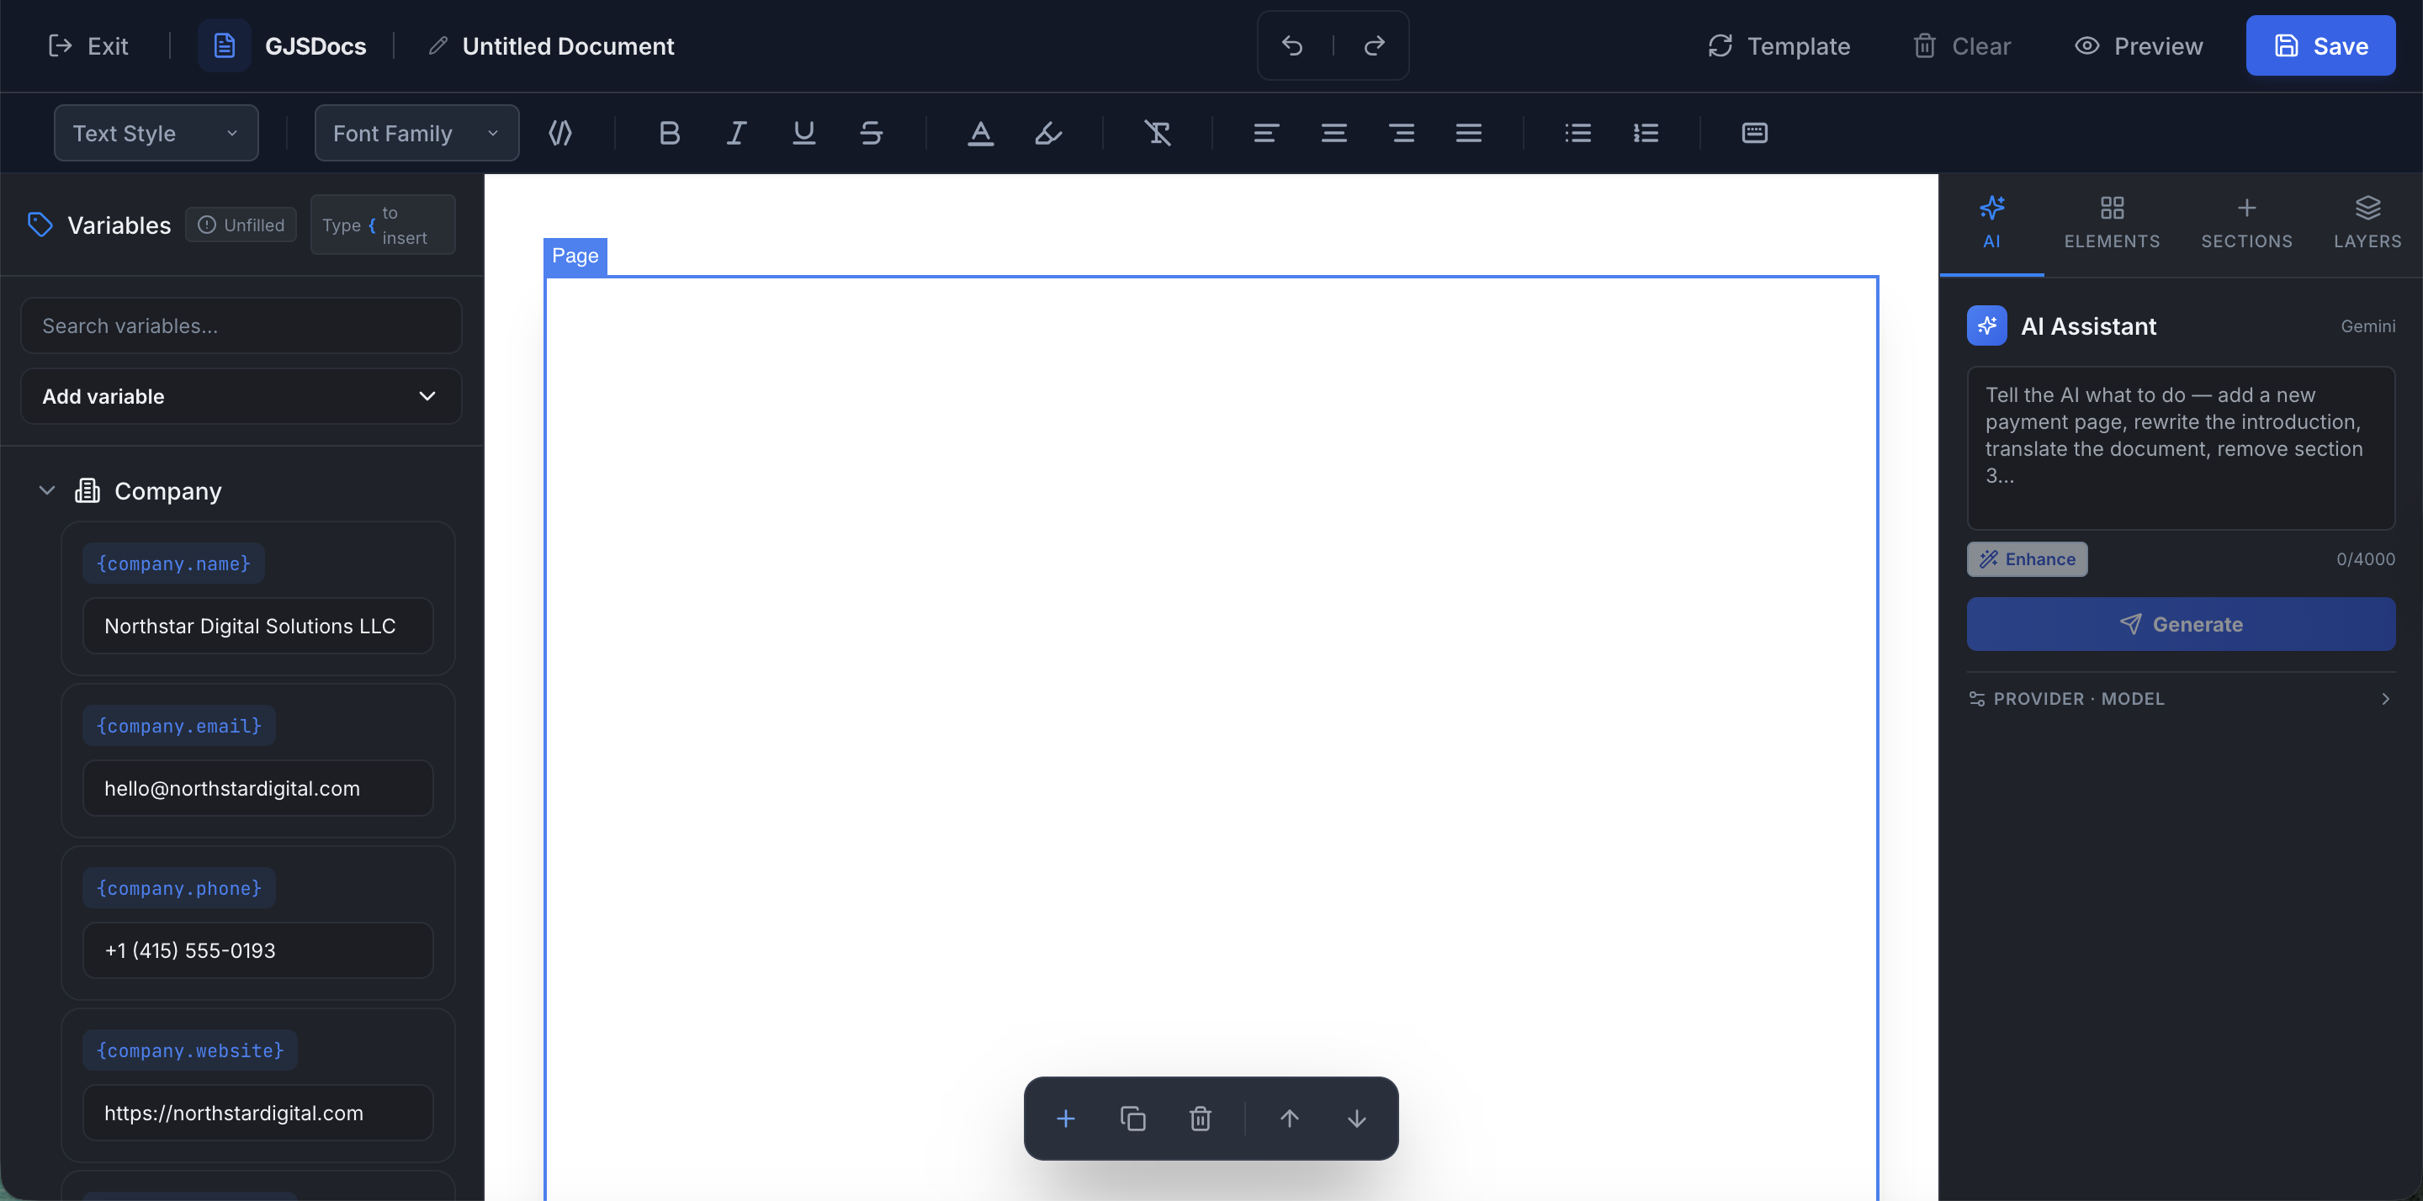Switch to the SECTIONS tab
Screen dimensions: 2423x1201
2246,224
